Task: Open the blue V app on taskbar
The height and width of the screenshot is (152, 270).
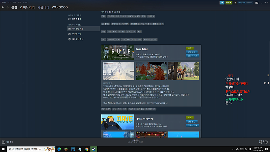Action: [x=73, y=149]
